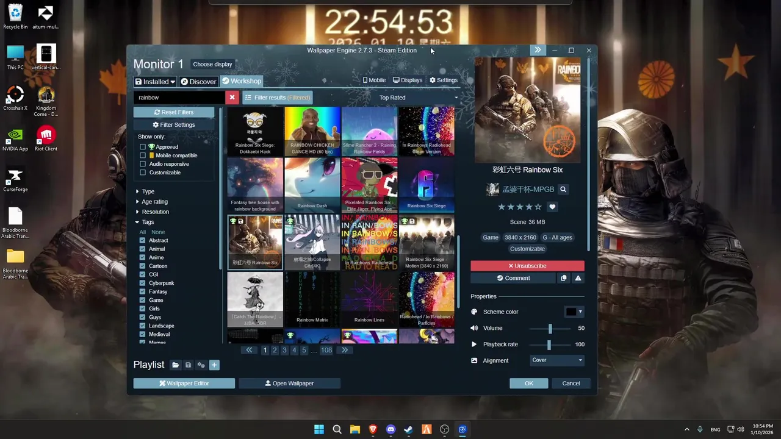Add wallpaper to playlist with plus icon
Viewport: 781px width, 439px height.
pyautogui.click(x=214, y=365)
